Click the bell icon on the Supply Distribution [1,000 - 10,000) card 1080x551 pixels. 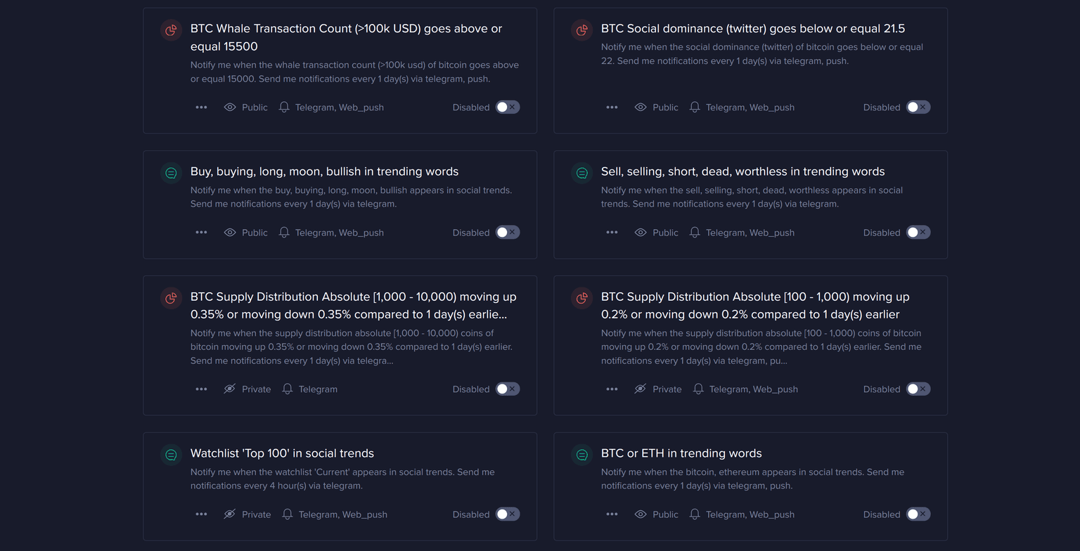288,389
